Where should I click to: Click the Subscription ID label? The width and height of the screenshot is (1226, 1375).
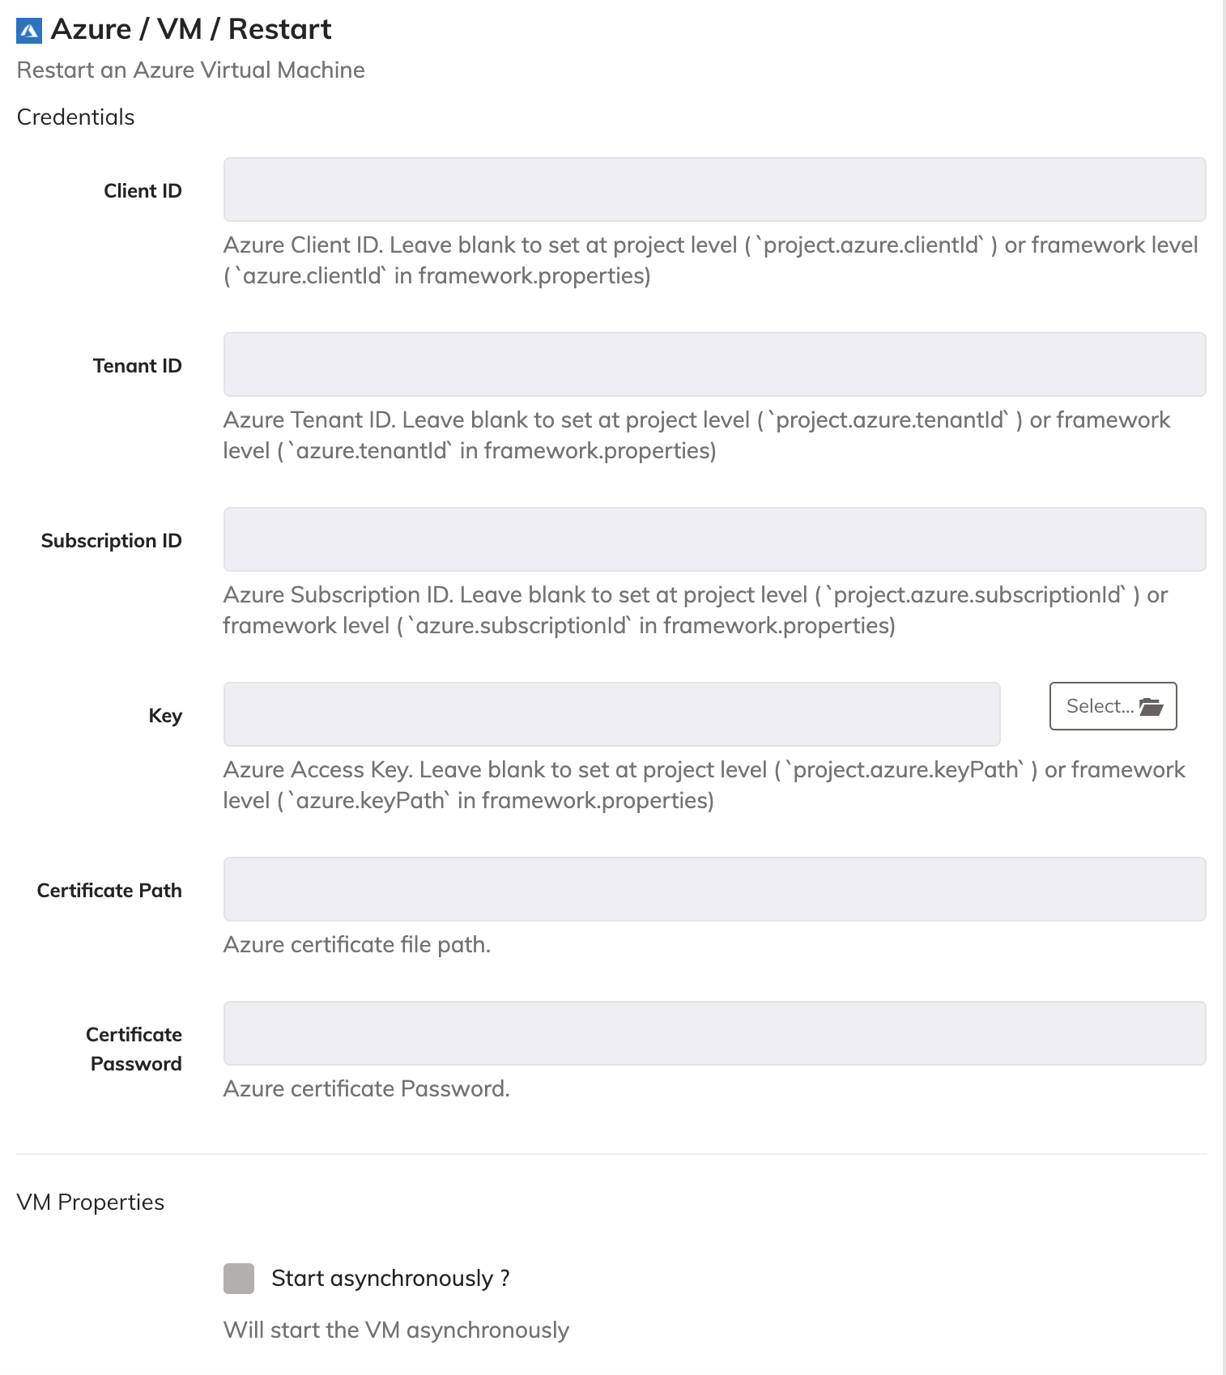(111, 541)
